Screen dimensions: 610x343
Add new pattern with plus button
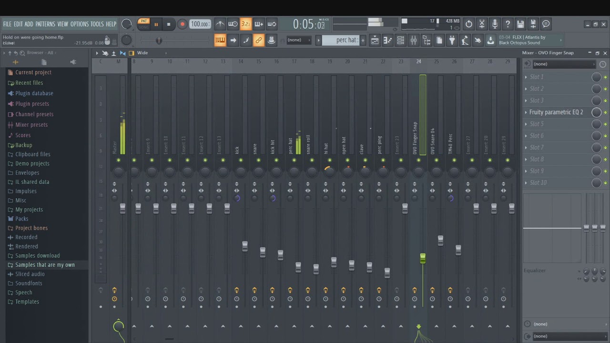(363, 40)
